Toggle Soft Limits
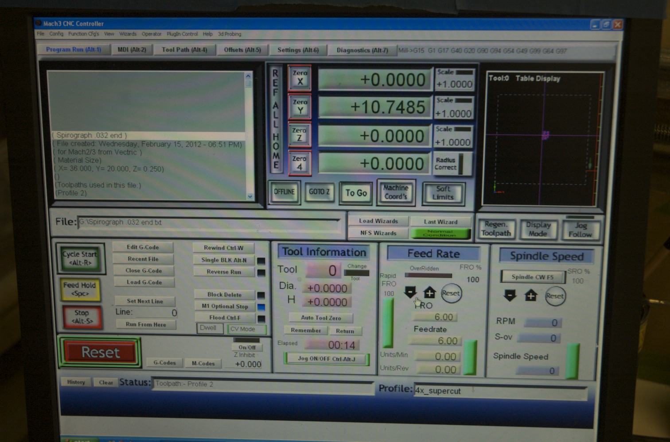Image resolution: width=670 pixels, height=442 pixels. pos(443,193)
